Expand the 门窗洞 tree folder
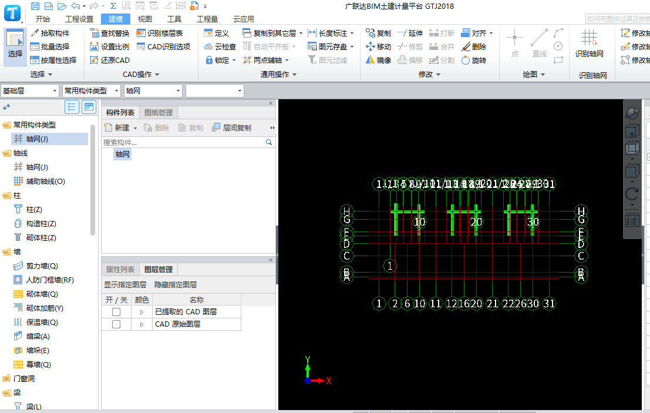The height and width of the screenshot is (413, 650). coord(6,378)
